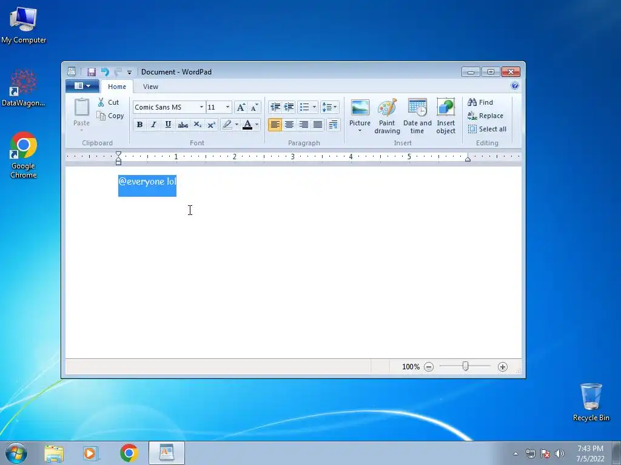Increase the paragraph indent
Image resolution: width=621 pixels, height=465 pixels.
[289, 107]
